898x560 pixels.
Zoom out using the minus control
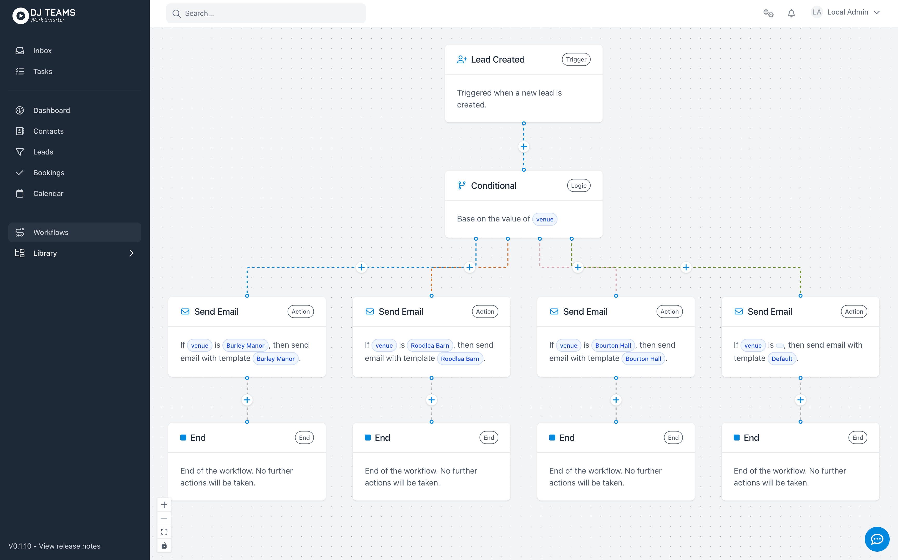(x=164, y=518)
